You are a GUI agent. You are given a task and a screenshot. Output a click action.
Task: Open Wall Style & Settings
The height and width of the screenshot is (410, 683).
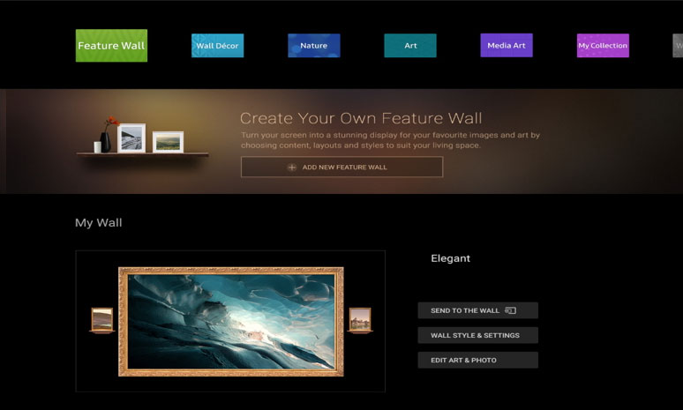pos(477,335)
